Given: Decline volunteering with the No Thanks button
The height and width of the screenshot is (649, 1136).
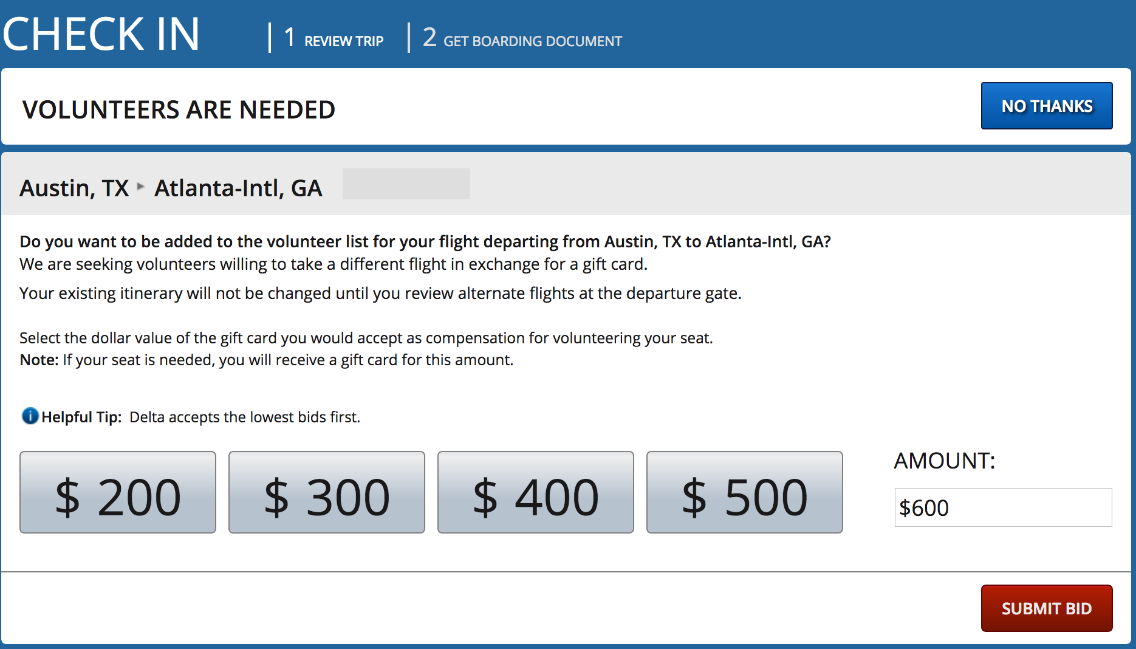Looking at the screenshot, I should coord(1047,106).
